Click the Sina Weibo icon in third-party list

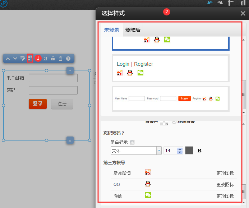pyautogui.click(x=148, y=172)
